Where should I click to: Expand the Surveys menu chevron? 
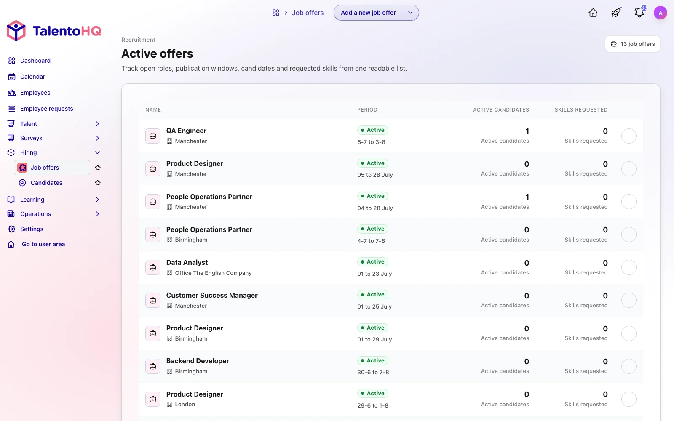coord(97,138)
